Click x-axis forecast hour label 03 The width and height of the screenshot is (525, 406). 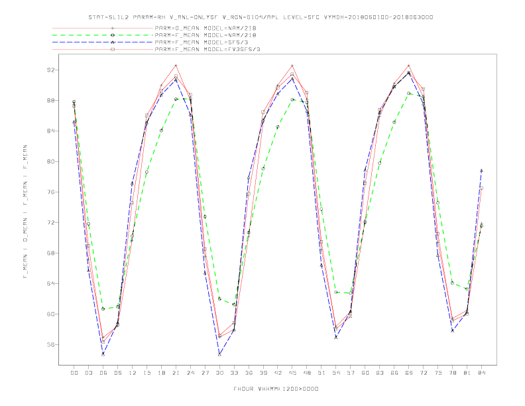88,373
